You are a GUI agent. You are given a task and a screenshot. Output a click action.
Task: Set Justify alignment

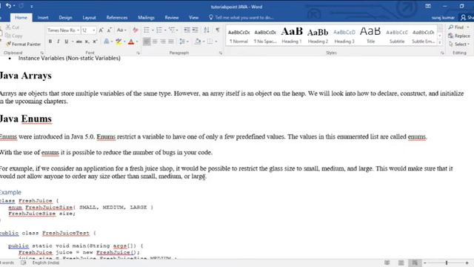[171, 42]
